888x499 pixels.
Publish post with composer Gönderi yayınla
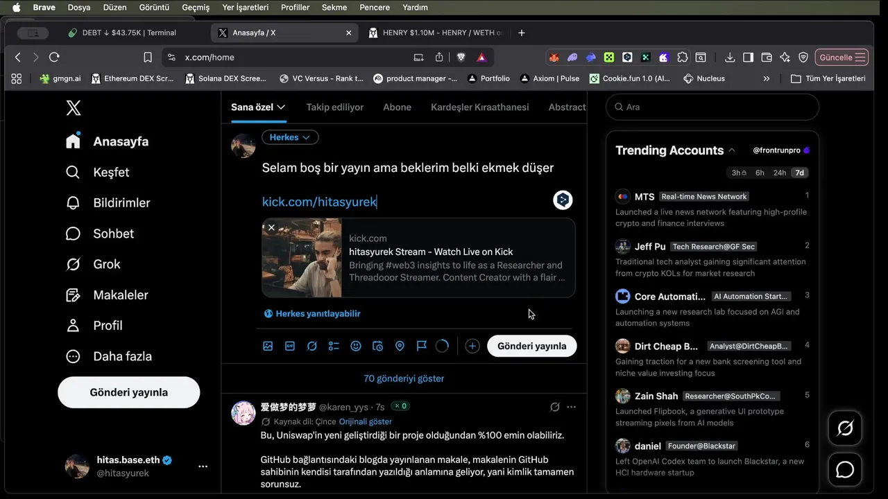point(532,346)
